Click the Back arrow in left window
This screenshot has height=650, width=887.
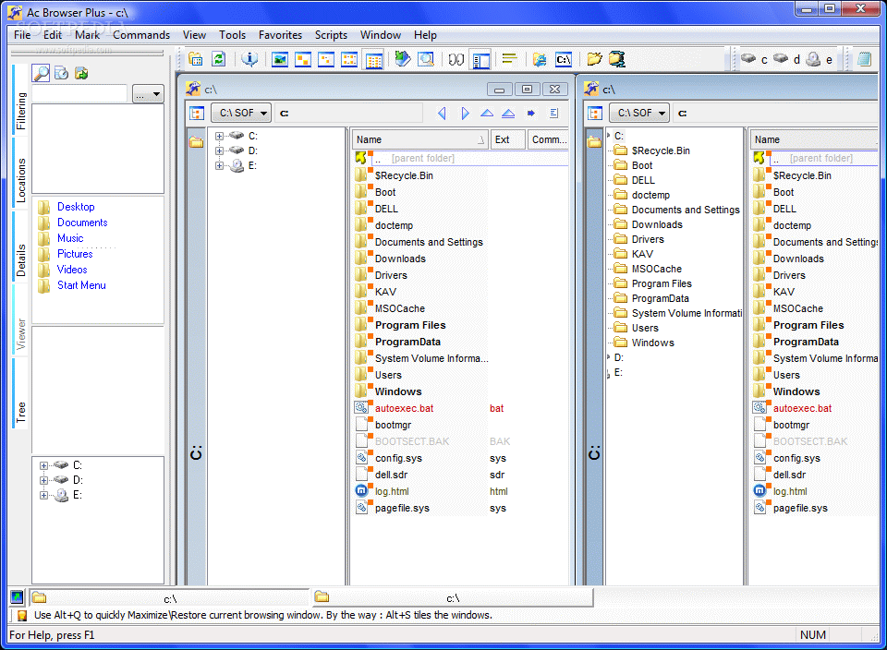pyautogui.click(x=442, y=113)
